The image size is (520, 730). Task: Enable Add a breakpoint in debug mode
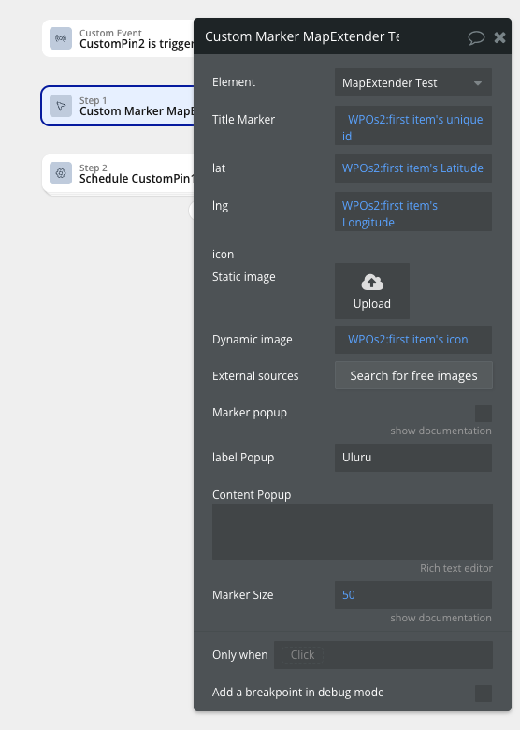484,693
